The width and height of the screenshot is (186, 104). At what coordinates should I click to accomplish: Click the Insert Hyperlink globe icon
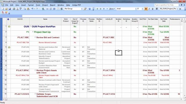tap(43, 9)
